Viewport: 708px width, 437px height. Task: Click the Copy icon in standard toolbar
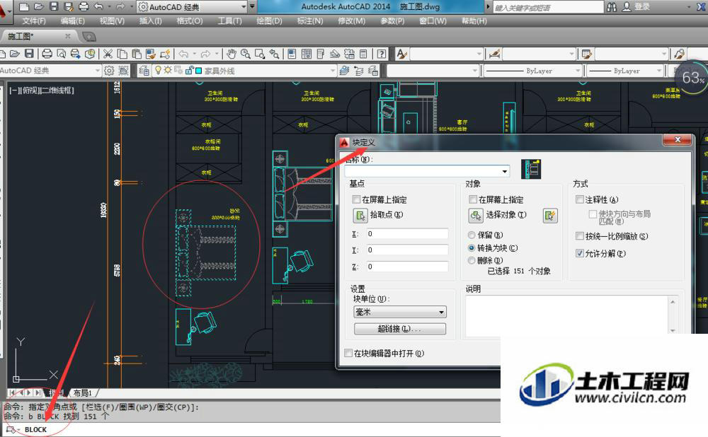[x=122, y=54]
